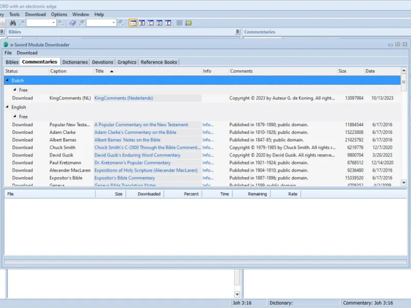Collapse the English language group

pos(7,107)
